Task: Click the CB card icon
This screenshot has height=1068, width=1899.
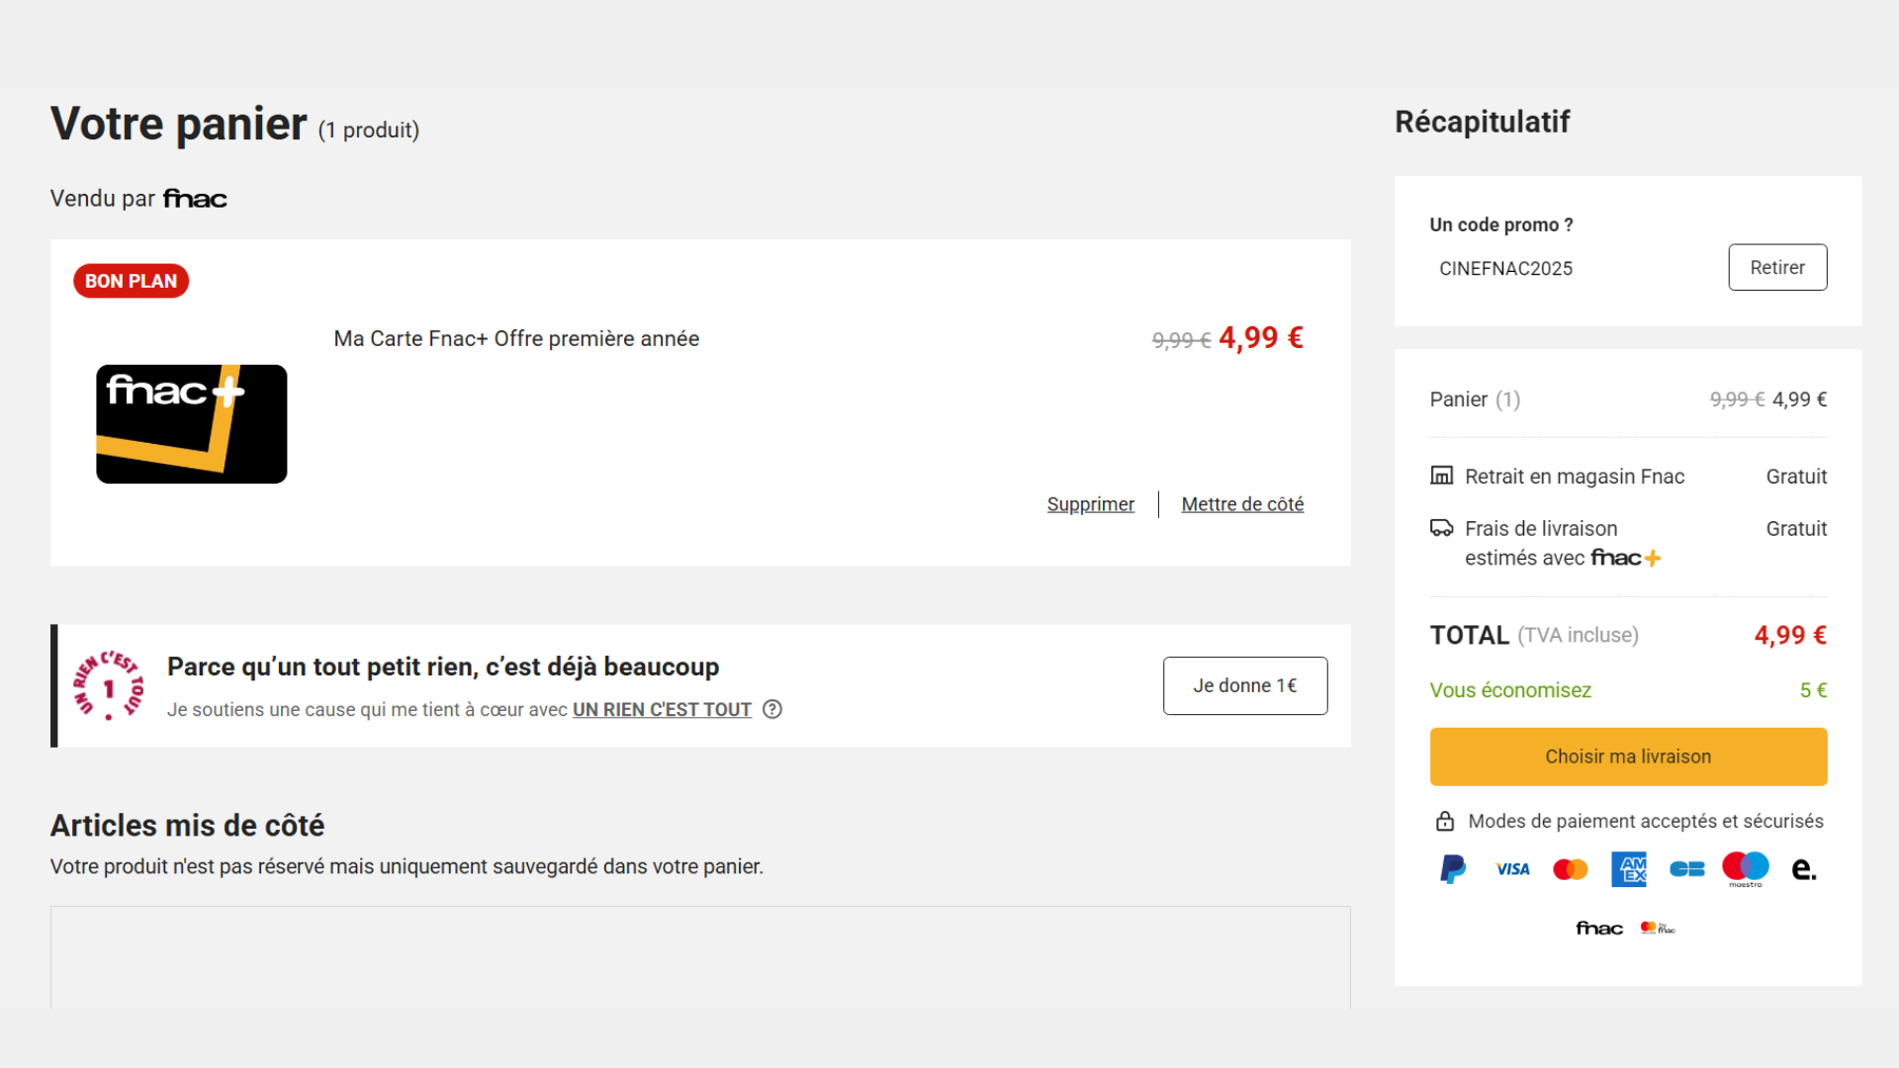Action: (1686, 869)
